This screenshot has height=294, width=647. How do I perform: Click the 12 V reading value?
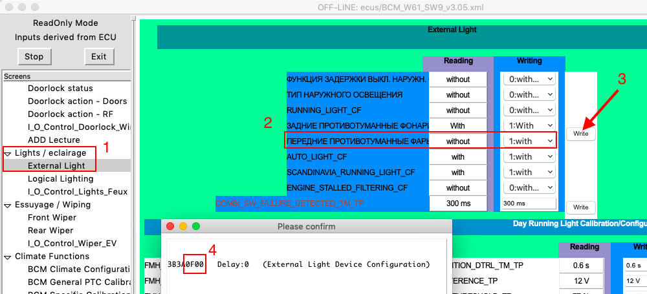(x=581, y=281)
